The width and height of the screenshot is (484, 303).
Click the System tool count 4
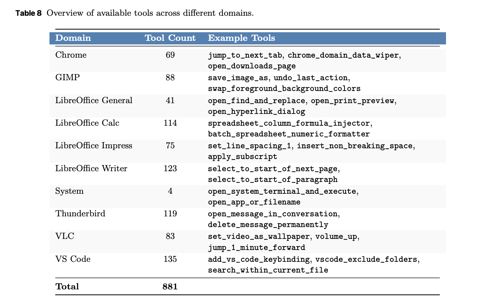pyautogui.click(x=170, y=191)
